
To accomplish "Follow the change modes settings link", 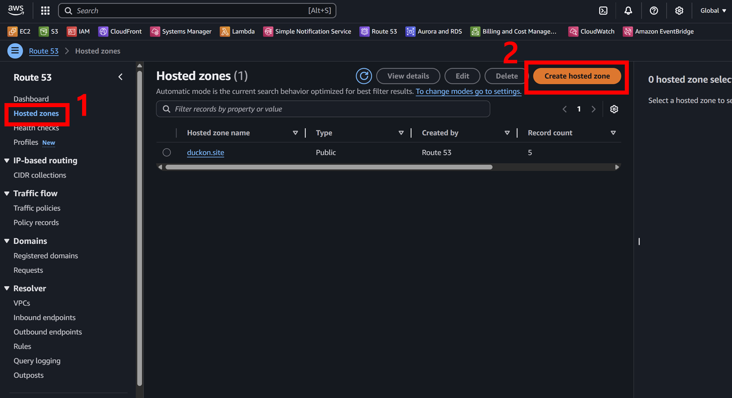I will 468,91.
